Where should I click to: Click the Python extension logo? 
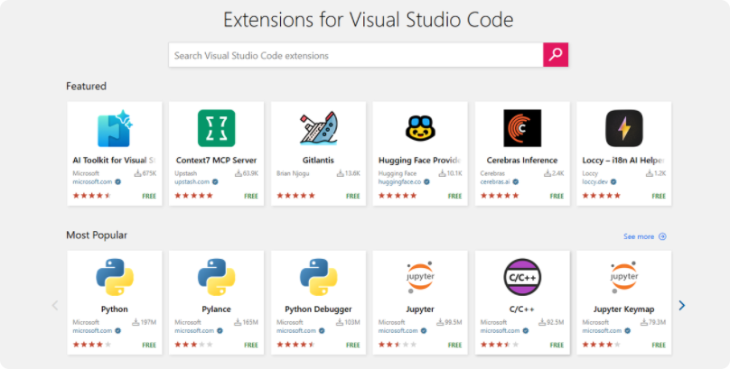point(115,277)
